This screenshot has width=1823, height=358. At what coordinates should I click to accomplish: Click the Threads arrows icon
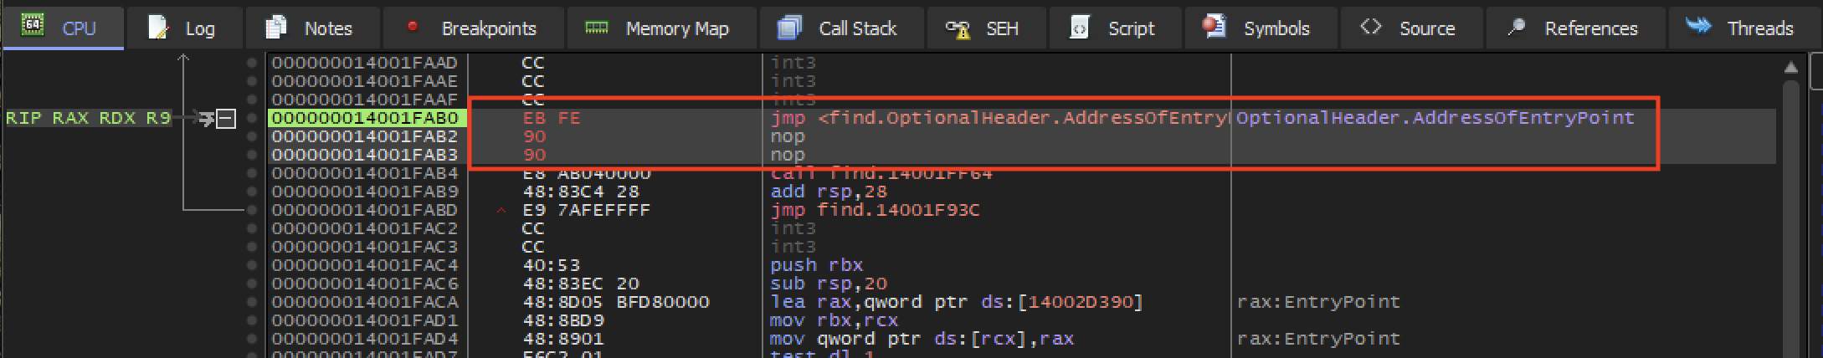(x=1699, y=26)
